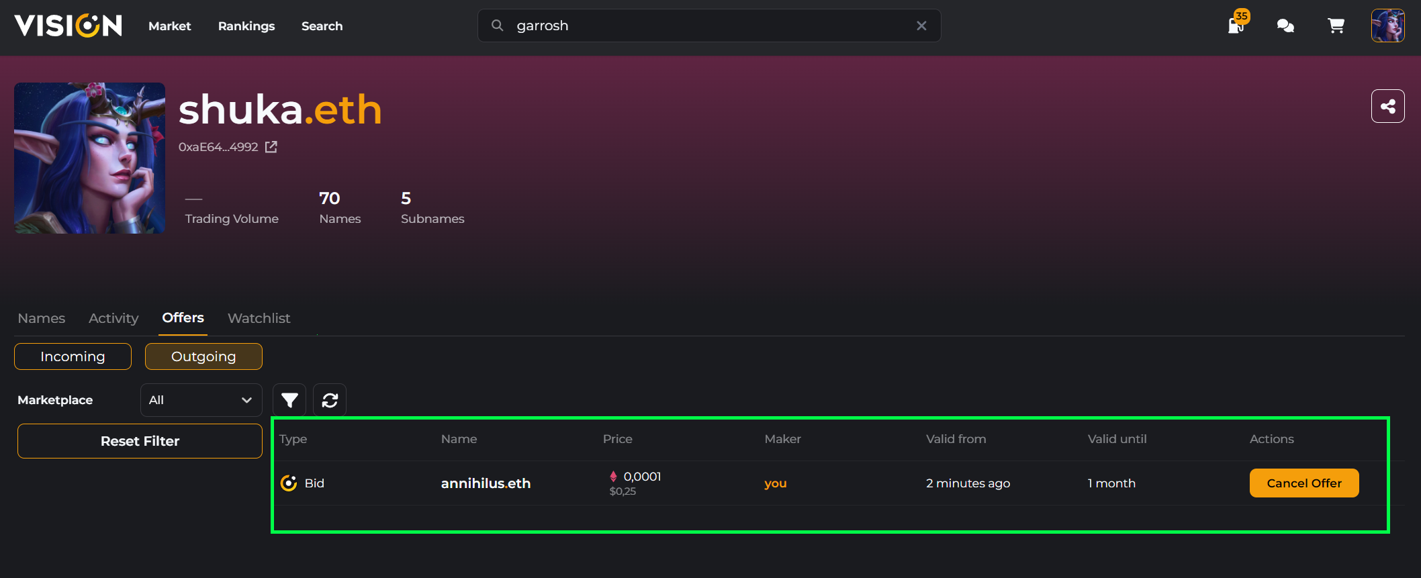Click the search magnifier icon
This screenshot has width=1421, height=578.
[x=497, y=26]
